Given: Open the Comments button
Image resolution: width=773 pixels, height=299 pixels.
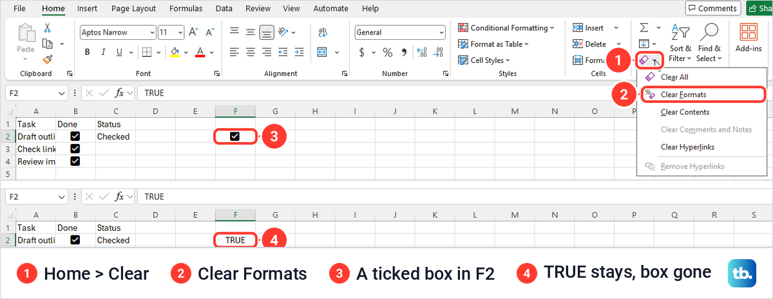Looking at the screenshot, I should [712, 8].
